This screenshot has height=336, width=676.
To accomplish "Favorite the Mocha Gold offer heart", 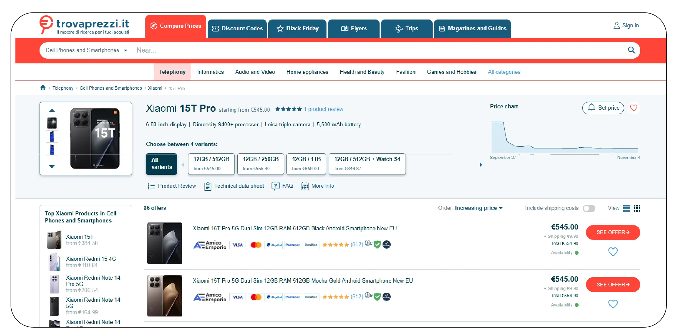I will (x=613, y=304).
